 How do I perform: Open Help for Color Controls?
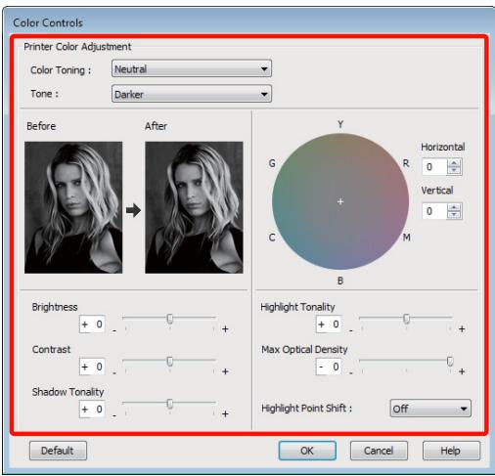(x=451, y=451)
